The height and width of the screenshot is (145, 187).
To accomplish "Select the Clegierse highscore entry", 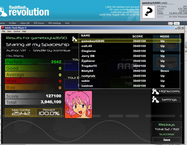I will click(x=129, y=51).
